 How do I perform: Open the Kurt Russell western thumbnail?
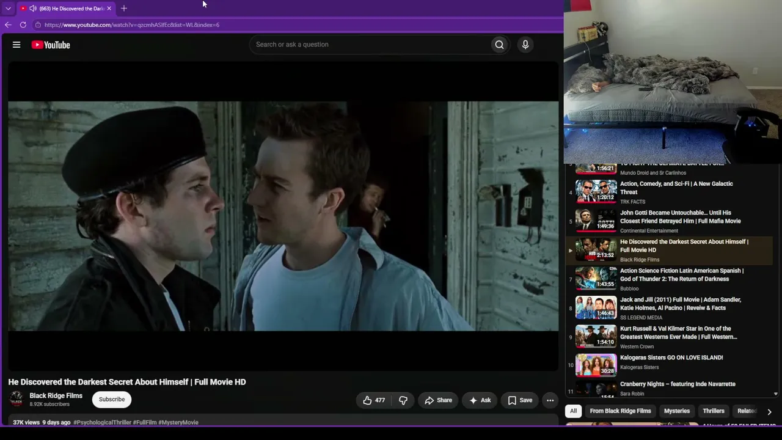coord(596,337)
